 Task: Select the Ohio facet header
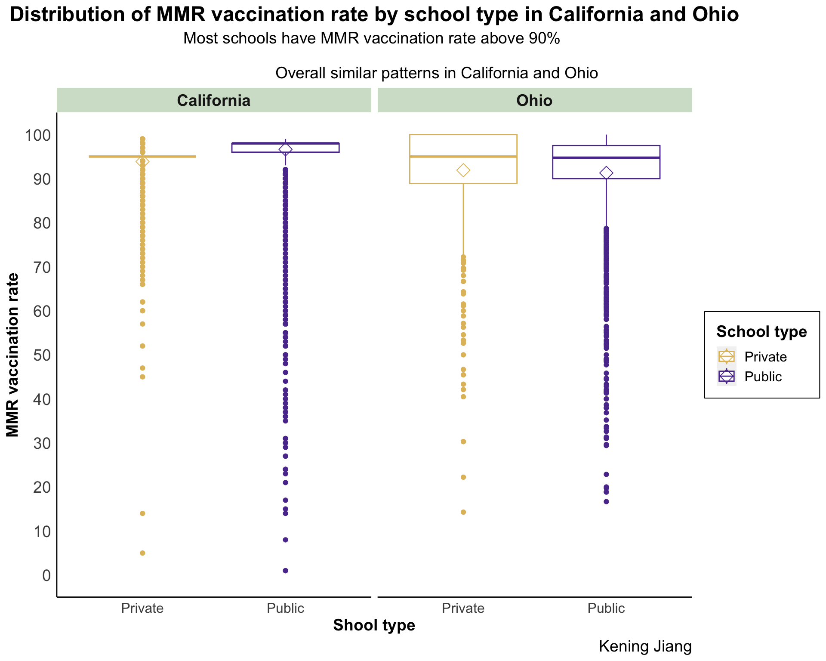coord(534,100)
